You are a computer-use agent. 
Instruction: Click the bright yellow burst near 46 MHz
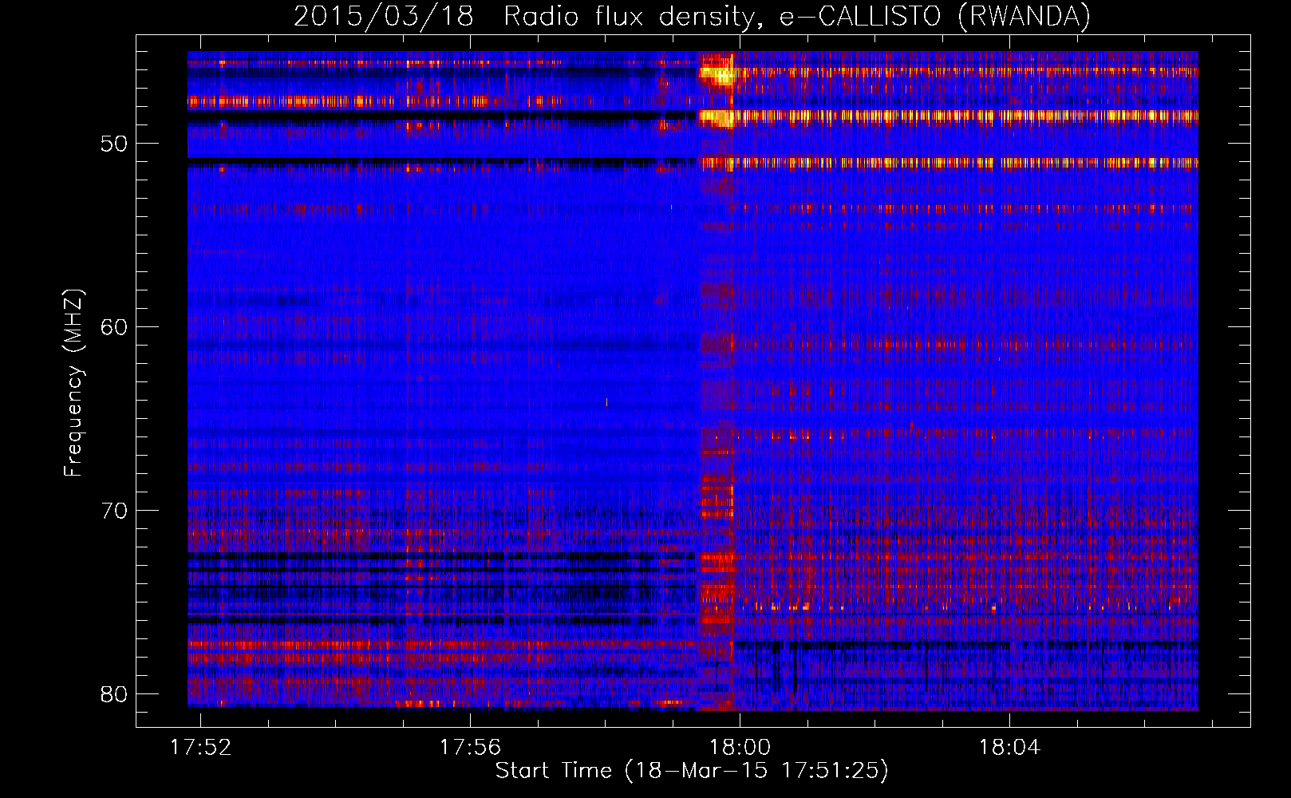[x=717, y=75]
